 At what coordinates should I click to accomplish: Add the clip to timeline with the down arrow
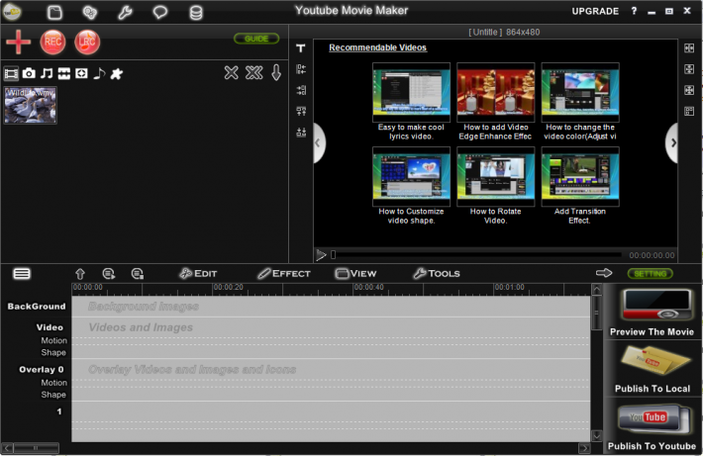pyautogui.click(x=276, y=72)
